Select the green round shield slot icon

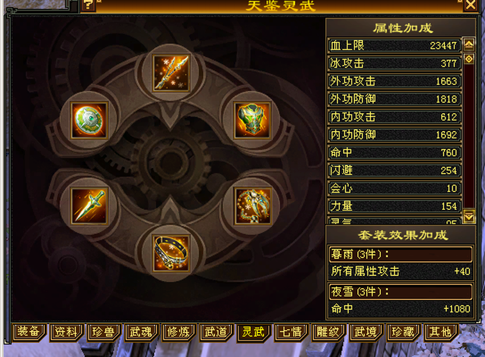point(89,120)
